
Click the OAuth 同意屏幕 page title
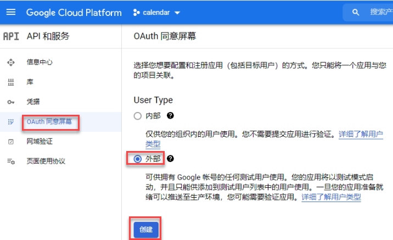coord(165,36)
